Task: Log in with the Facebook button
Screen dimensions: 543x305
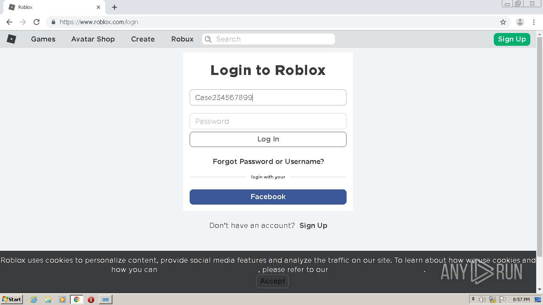Action: pyautogui.click(x=268, y=197)
